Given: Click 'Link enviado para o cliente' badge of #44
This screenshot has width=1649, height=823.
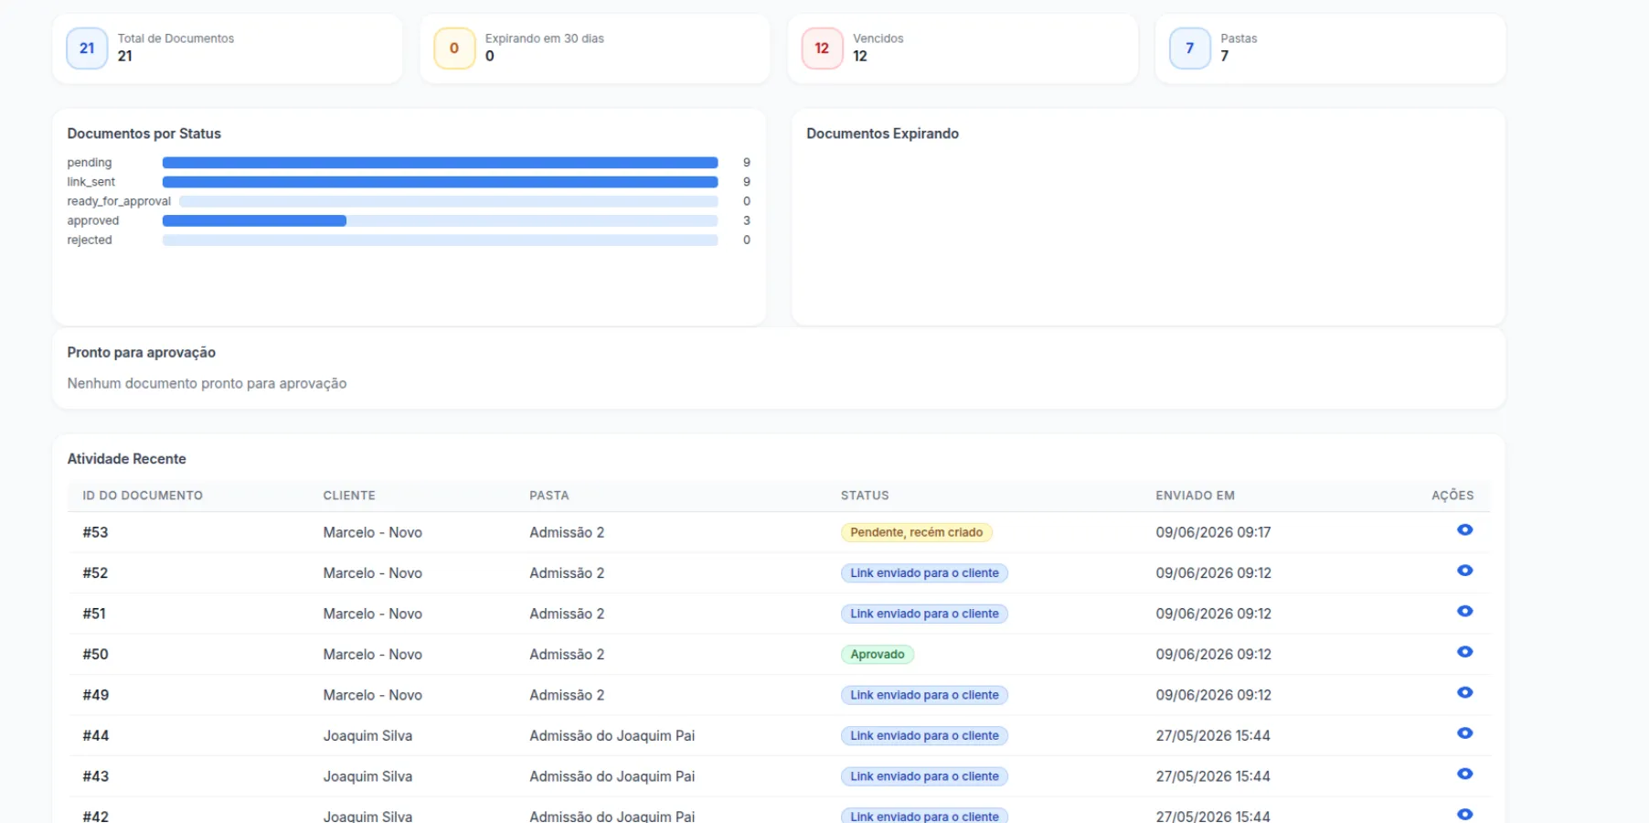Looking at the screenshot, I should (x=924, y=735).
